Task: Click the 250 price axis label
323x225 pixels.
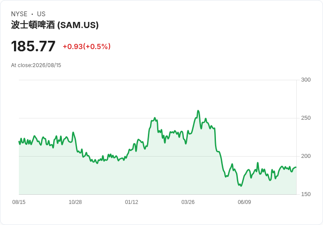Action: click(306, 118)
